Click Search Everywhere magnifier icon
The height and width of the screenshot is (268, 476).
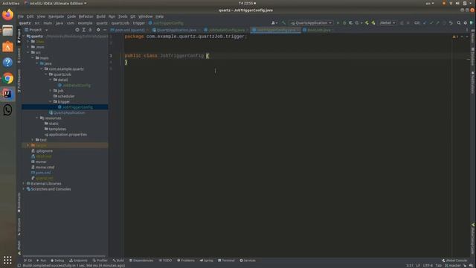[459, 23]
